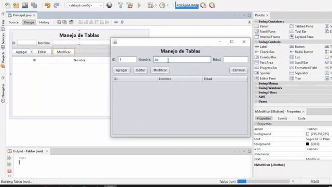This screenshot has width=332, height=187.
Task: Pick the Progress Bar component from palette
Action: [266, 68]
